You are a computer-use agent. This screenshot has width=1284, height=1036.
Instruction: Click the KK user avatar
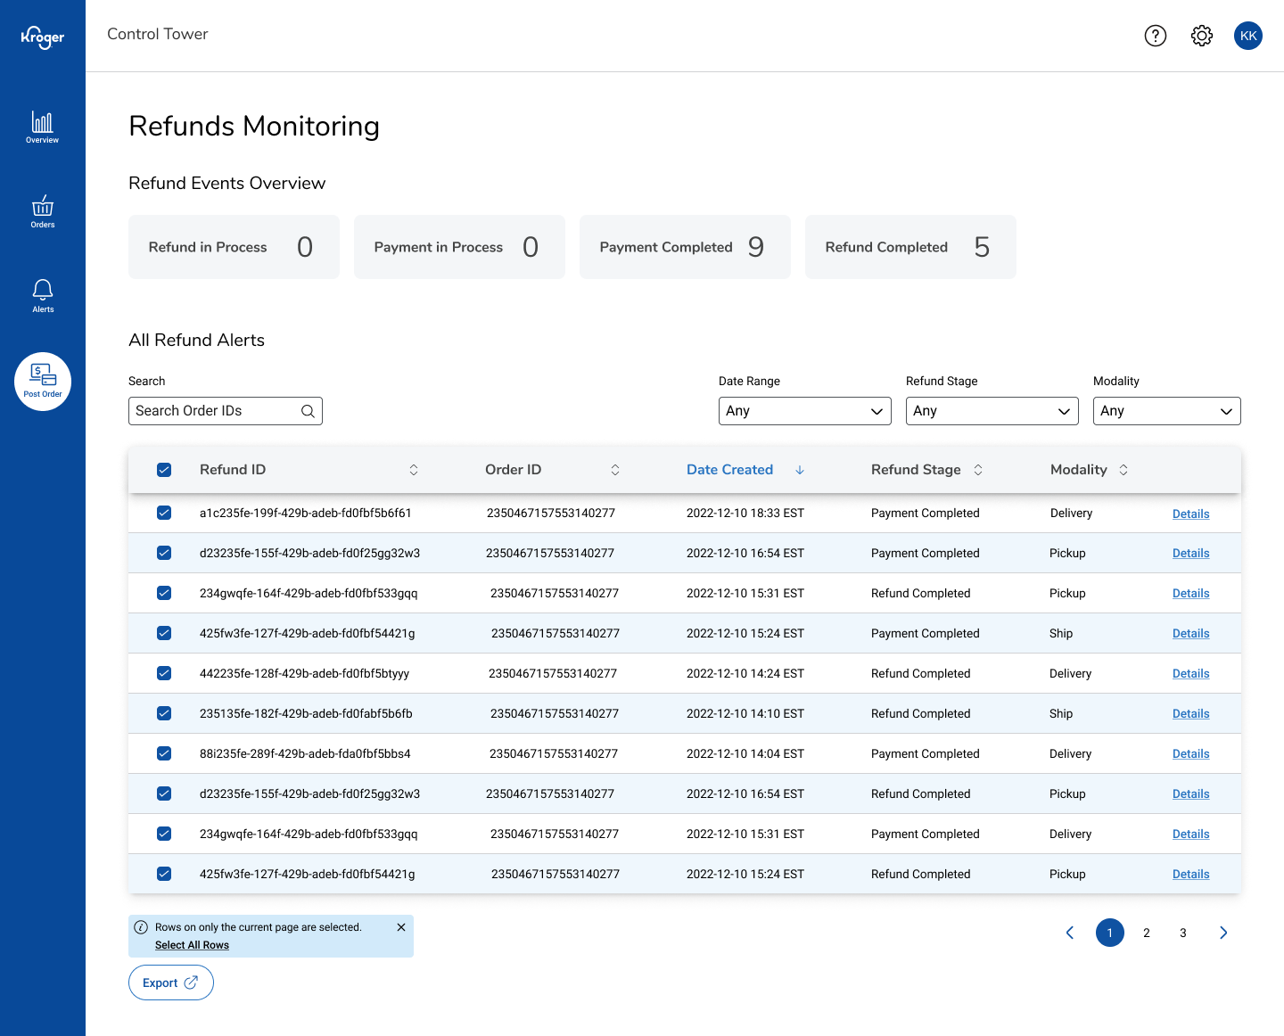(x=1247, y=36)
